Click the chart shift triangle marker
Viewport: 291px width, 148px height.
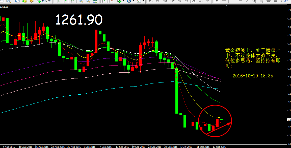click(x=226, y=6)
